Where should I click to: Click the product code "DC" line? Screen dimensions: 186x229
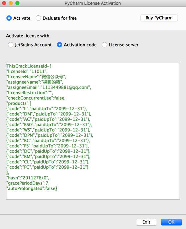(x=48, y=151)
